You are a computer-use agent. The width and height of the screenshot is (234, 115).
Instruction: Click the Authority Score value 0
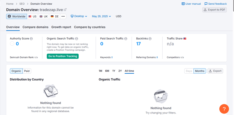pos(17,44)
